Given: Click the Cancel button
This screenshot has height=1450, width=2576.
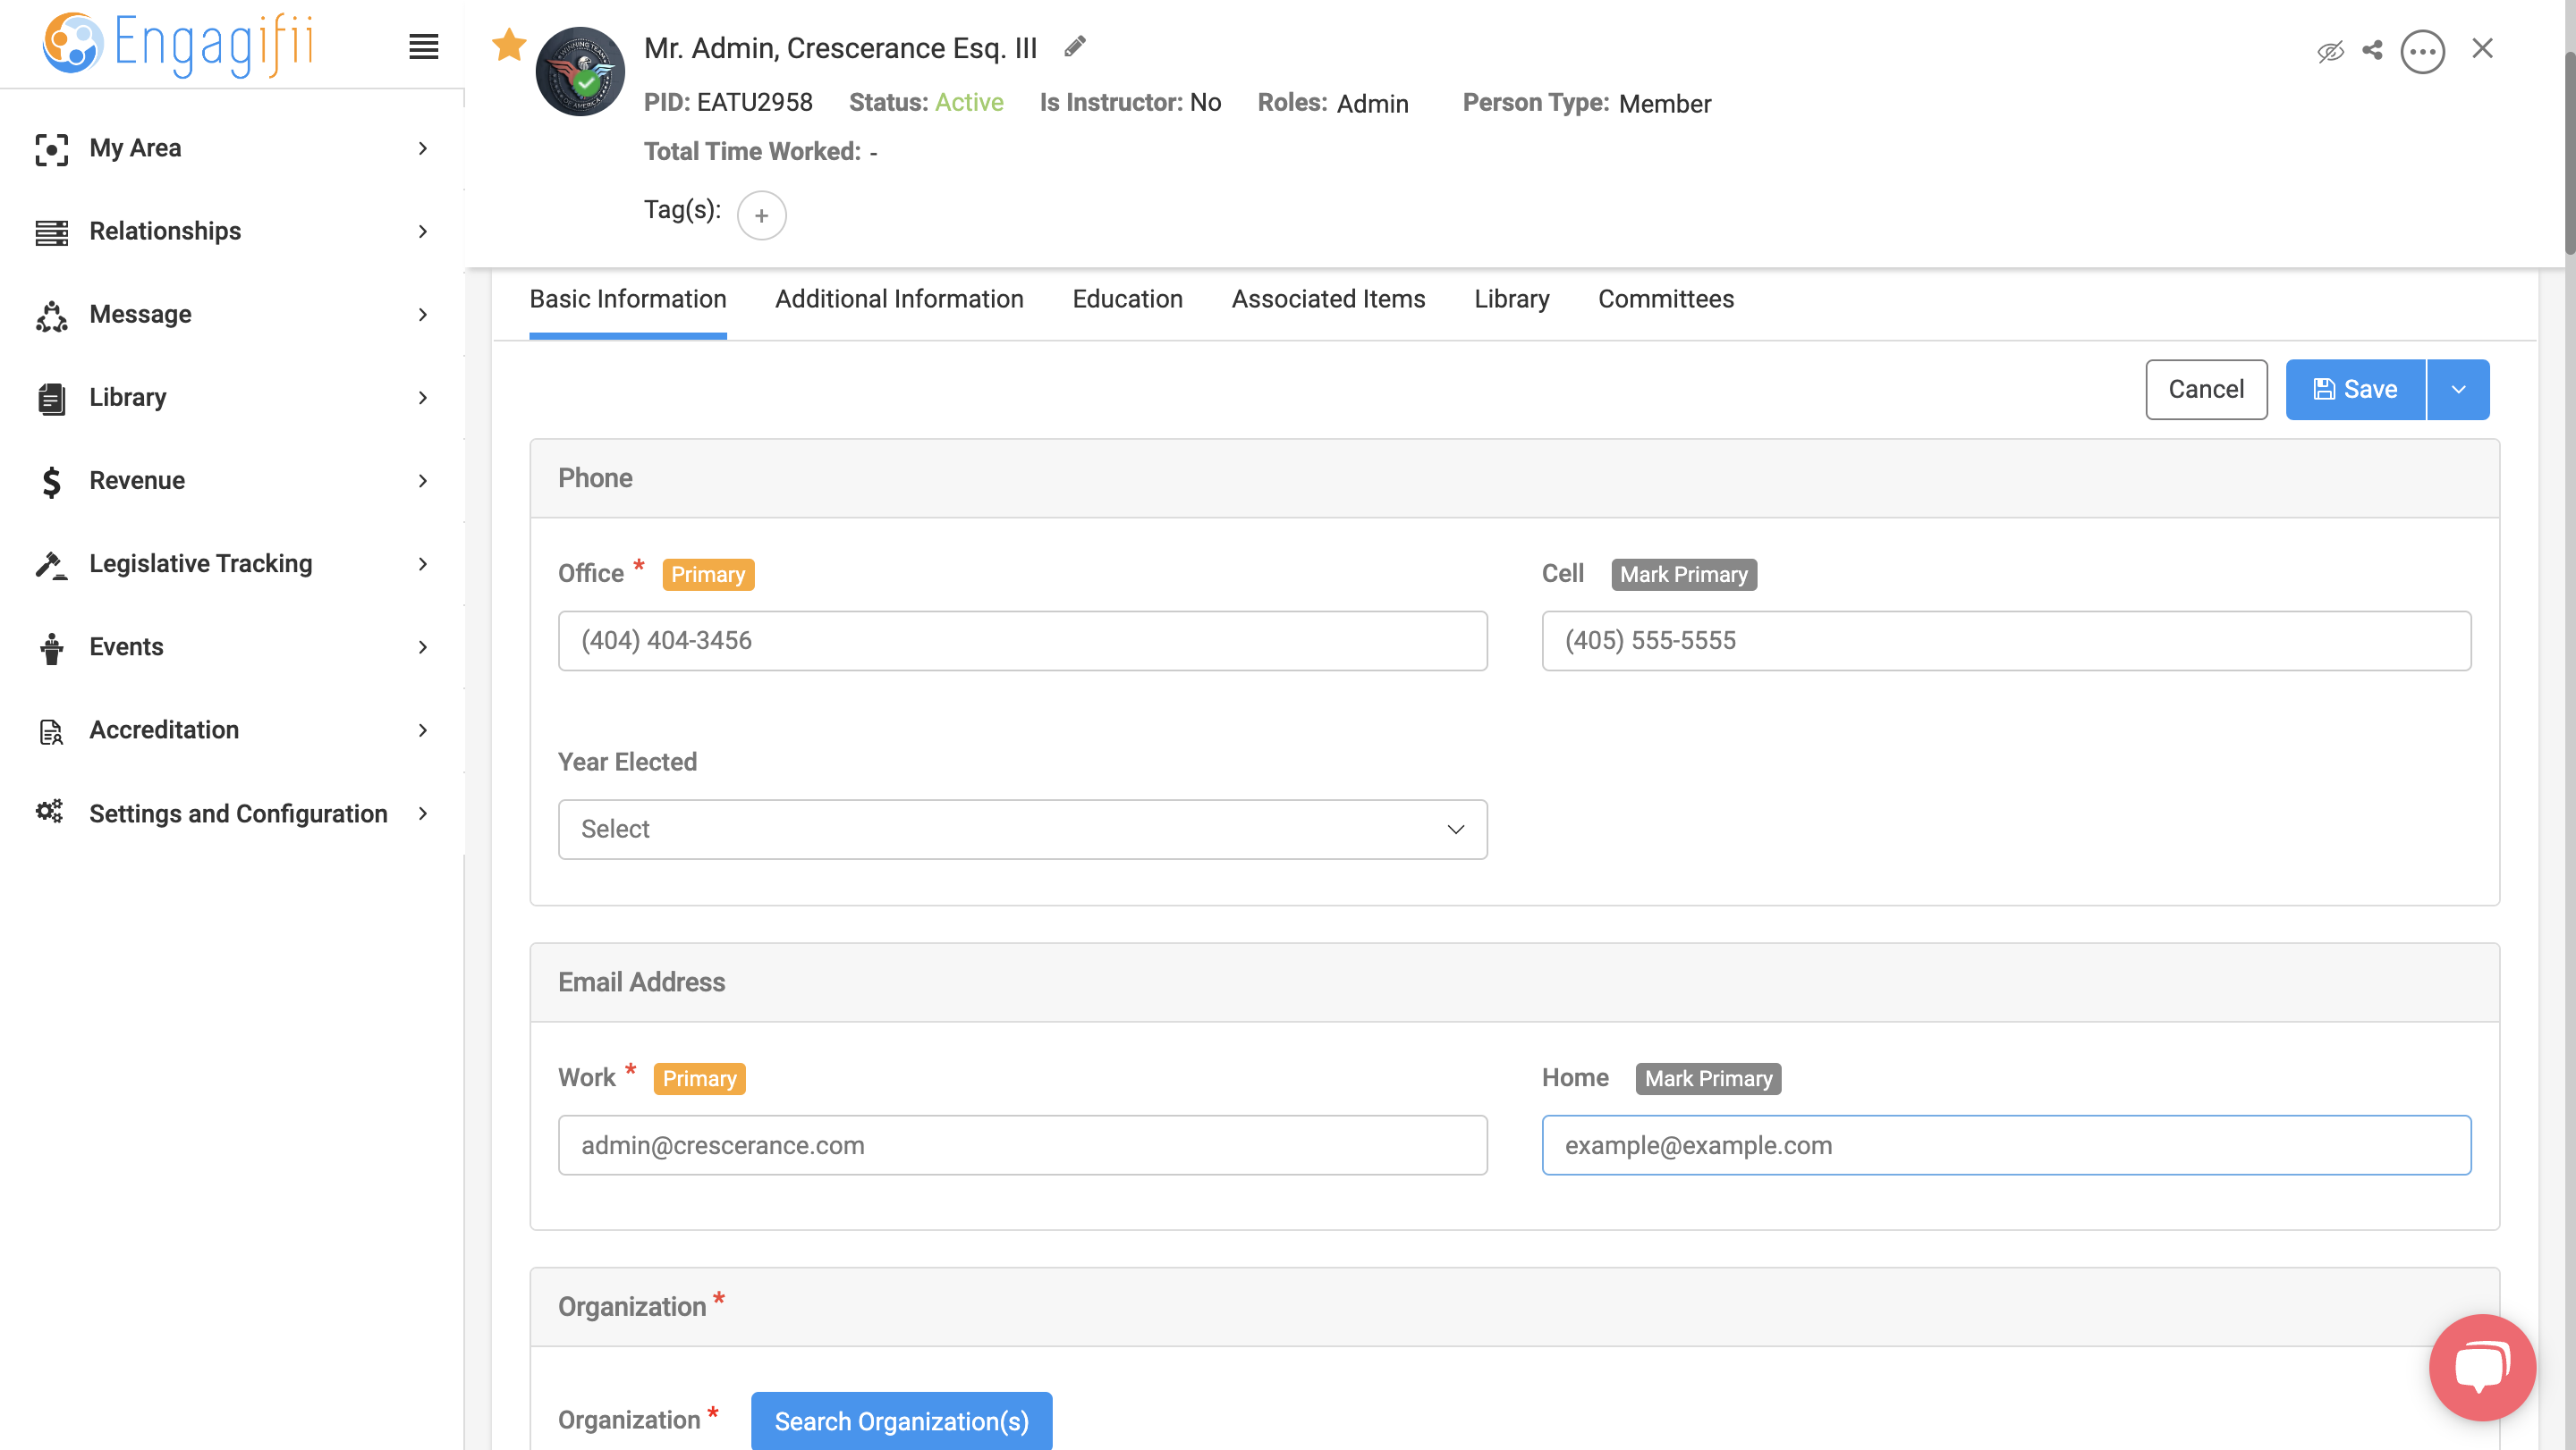Looking at the screenshot, I should (x=2206, y=390).
